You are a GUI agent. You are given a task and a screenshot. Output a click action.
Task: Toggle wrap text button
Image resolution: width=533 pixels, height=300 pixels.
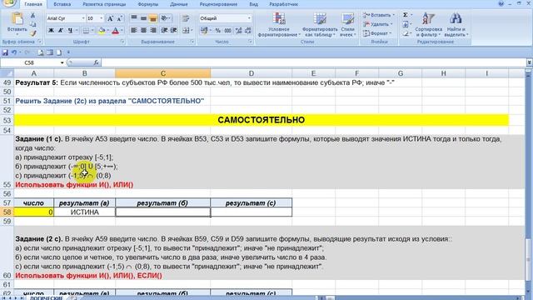click(186, 18)
